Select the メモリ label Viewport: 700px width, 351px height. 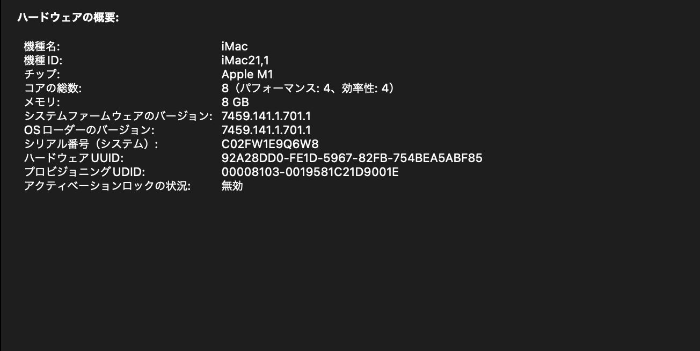click(x=42, y=102)
